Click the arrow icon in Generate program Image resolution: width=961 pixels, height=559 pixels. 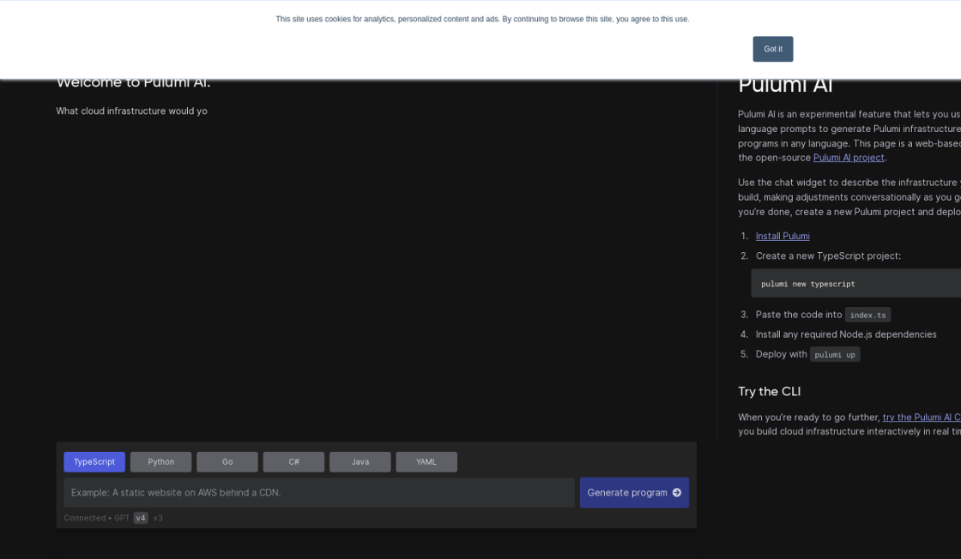(676, 493)
